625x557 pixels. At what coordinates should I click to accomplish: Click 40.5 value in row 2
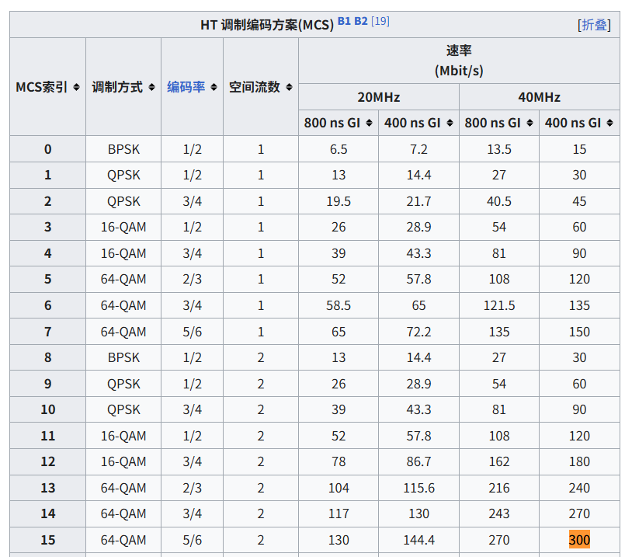click(x=499, y=201)
